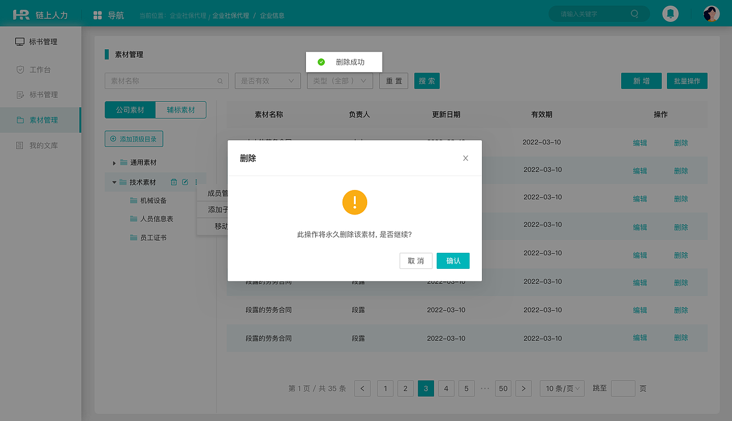Open the notification bell icon
The height and width of the screenshot is (421, 732).
[x=670, y=13]
